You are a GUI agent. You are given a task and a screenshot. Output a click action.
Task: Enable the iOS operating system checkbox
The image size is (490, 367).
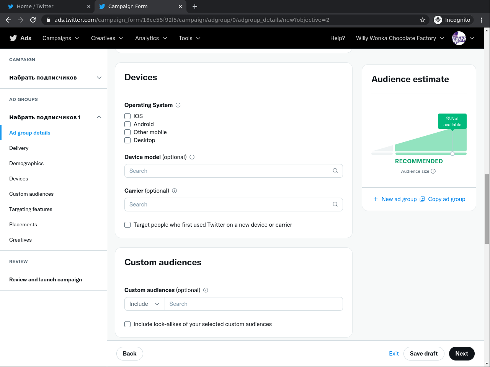tap(127, 116)
